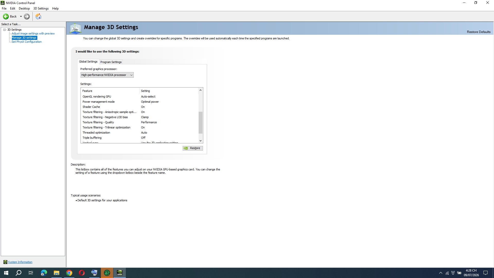Launch Google Chrome from the taskbar

[69, 273]
